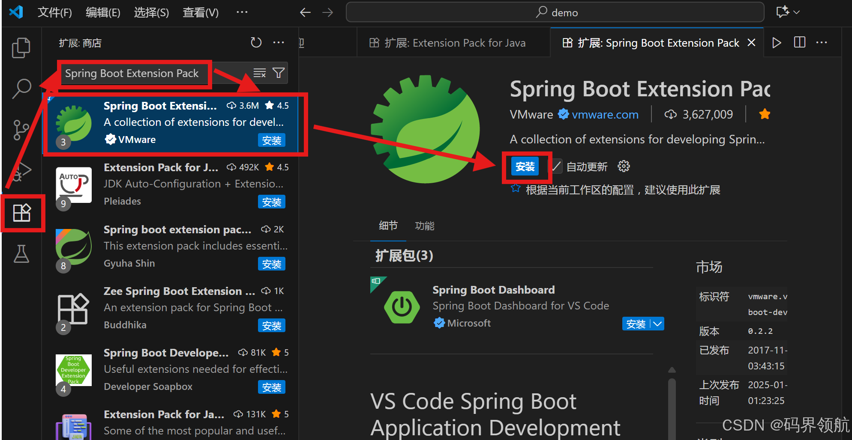The image size is (852, 440).
Task: Open the Extensions view icon
Action: pyautogui.click(x=22, y=213)
